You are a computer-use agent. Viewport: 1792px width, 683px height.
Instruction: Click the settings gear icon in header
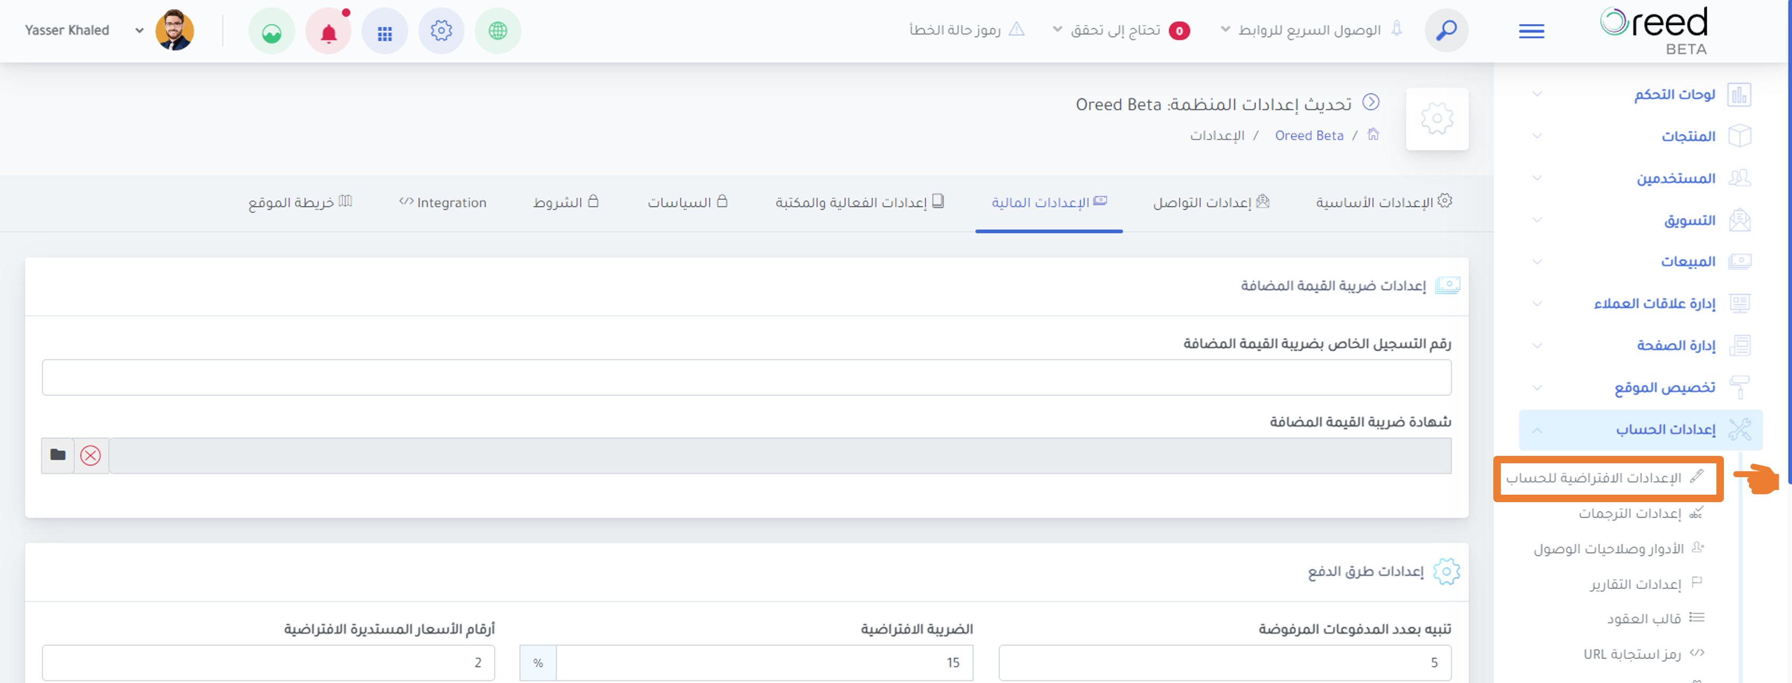(441, 31)
